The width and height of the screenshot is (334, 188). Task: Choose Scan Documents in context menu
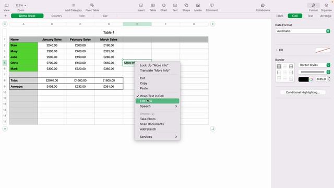coord(158,124)
